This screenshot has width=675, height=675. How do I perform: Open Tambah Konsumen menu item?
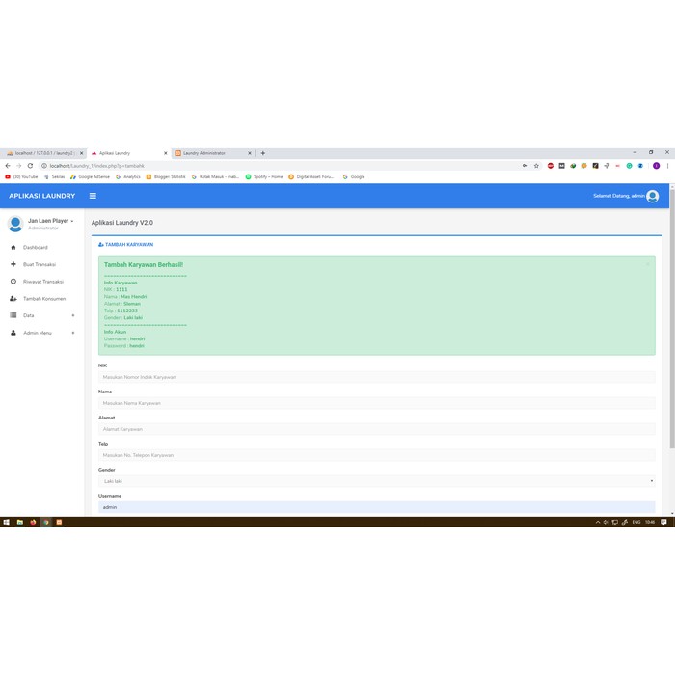pyautogui.click(x=44, y=298)
